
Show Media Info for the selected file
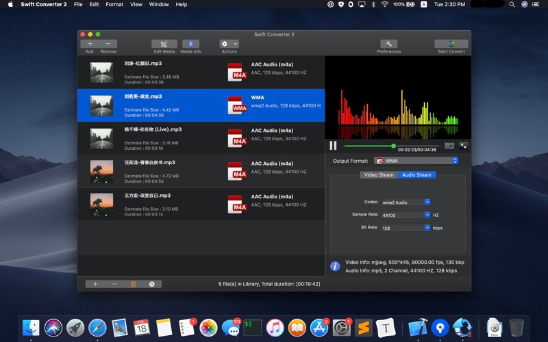tap(190, 44)
